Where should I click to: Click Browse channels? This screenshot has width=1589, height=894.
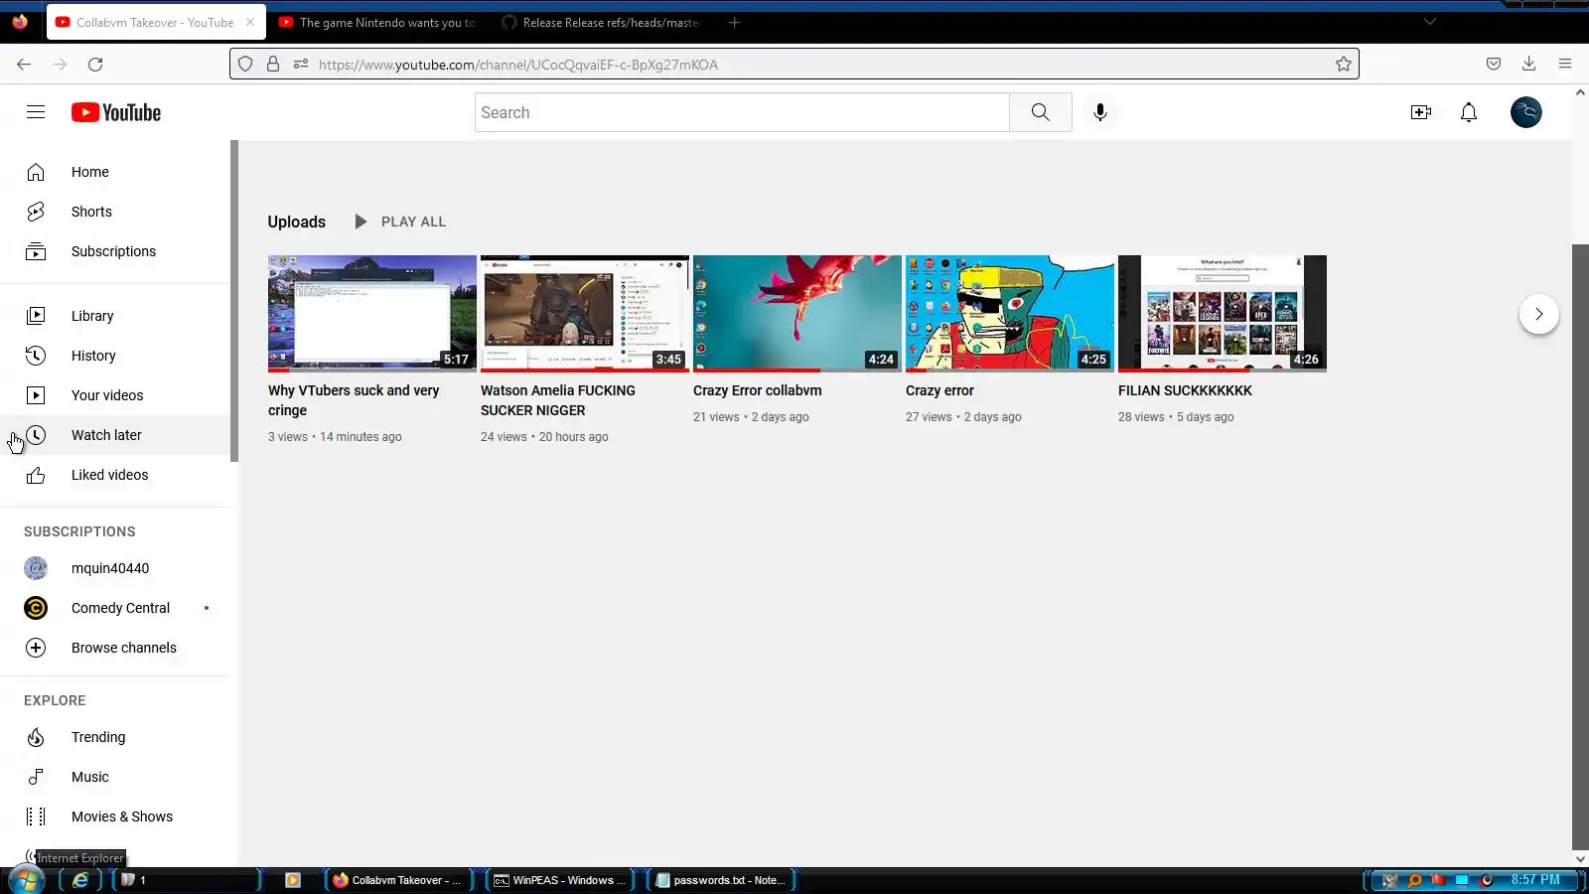(115, 648)
